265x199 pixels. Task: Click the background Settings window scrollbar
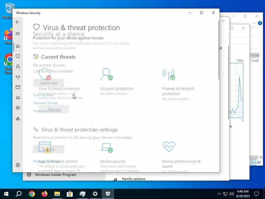pos(229,82)
